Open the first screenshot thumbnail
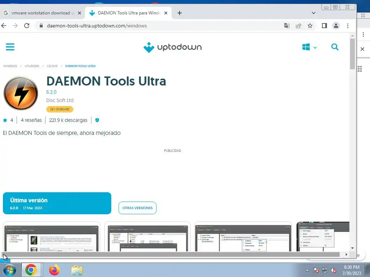 point(51,237)
